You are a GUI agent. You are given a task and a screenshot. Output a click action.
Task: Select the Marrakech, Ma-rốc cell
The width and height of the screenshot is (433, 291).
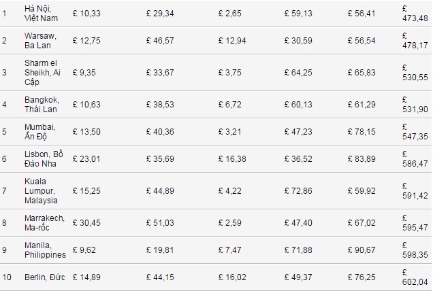pyautogui.click(x=44, y=222)
